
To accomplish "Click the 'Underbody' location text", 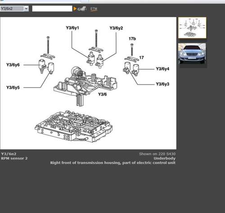I will coord(165,158).
